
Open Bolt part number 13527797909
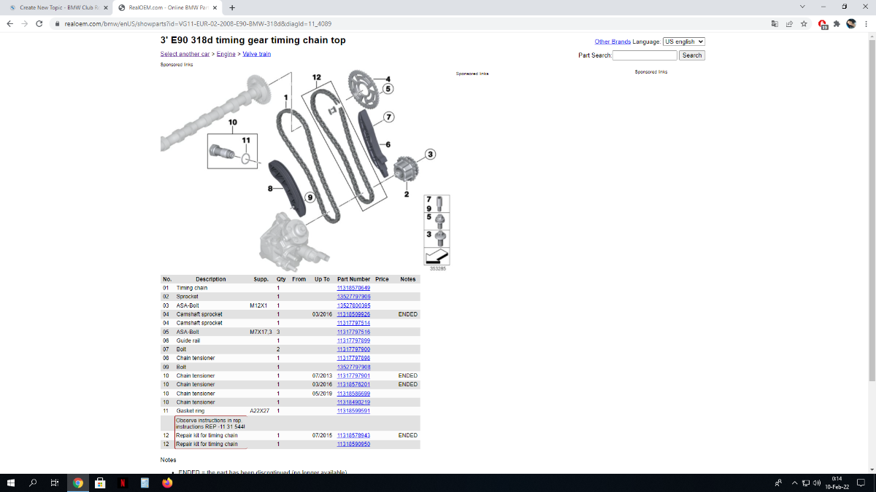point(353,367)
